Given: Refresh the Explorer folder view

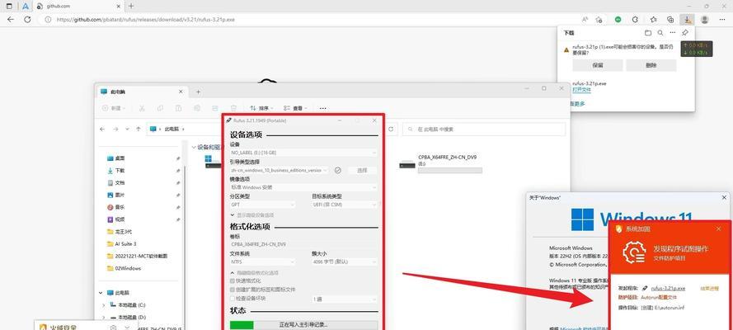Looking at the screenshot, I should click(391, 129).
